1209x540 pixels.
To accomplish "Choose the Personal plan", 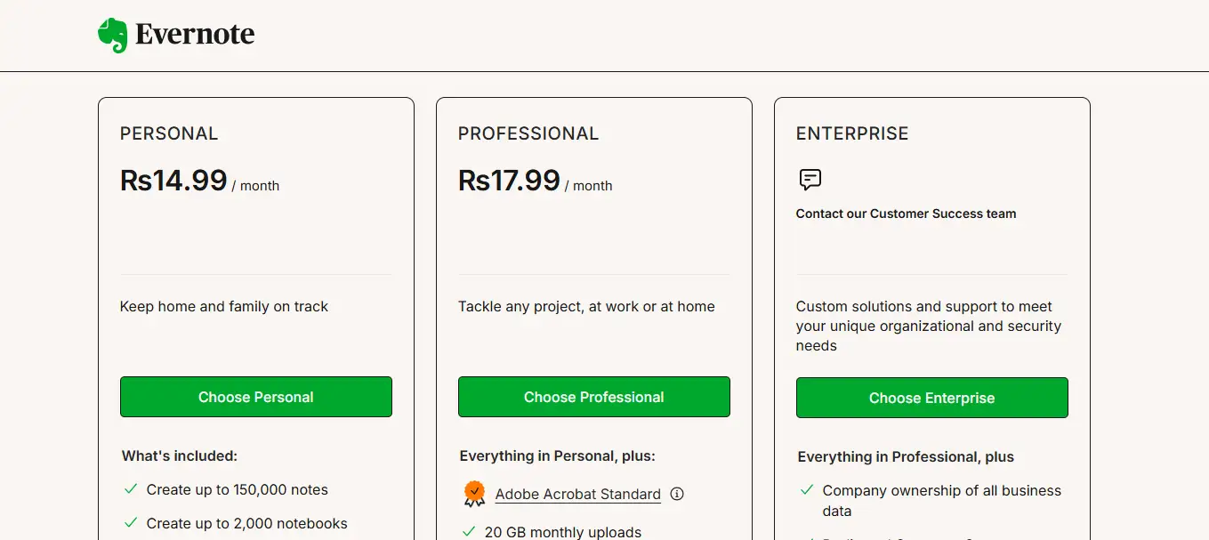I will coord(255,397).
